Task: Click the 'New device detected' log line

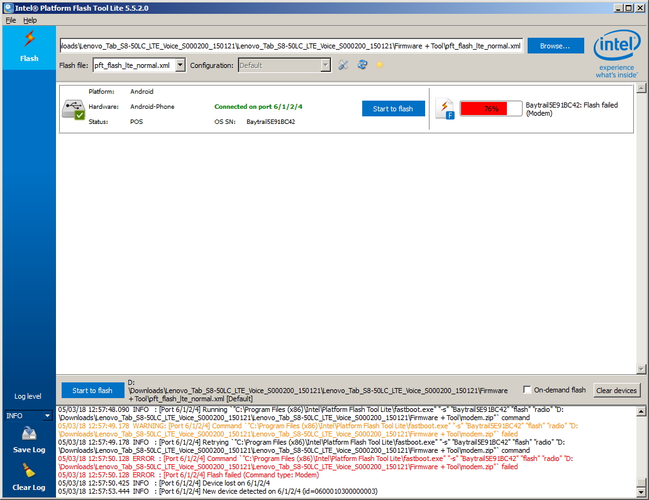Action: coord(218,491)
